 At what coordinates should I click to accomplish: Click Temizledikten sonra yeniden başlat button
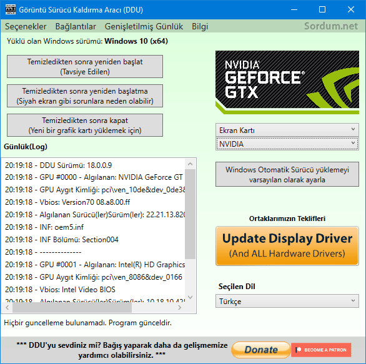pos(85,67)
